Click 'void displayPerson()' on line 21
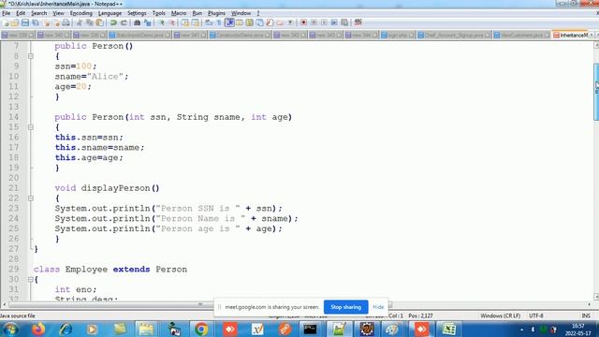 [107, 188]
